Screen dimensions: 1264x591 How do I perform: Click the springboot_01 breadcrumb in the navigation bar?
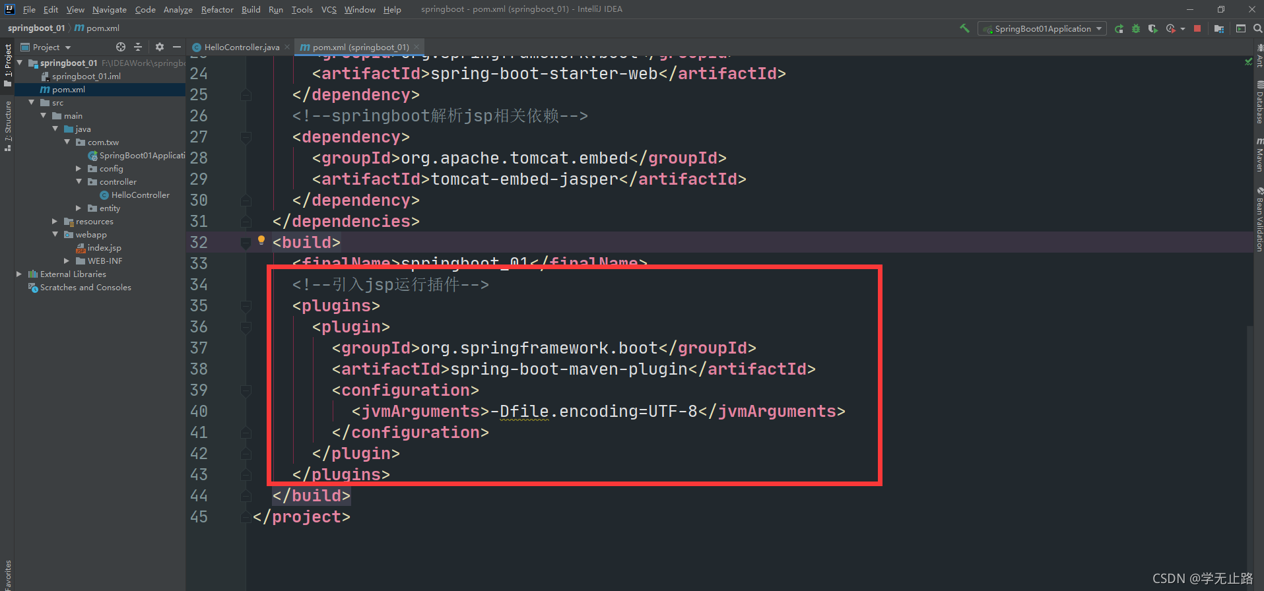click(36, 28)
